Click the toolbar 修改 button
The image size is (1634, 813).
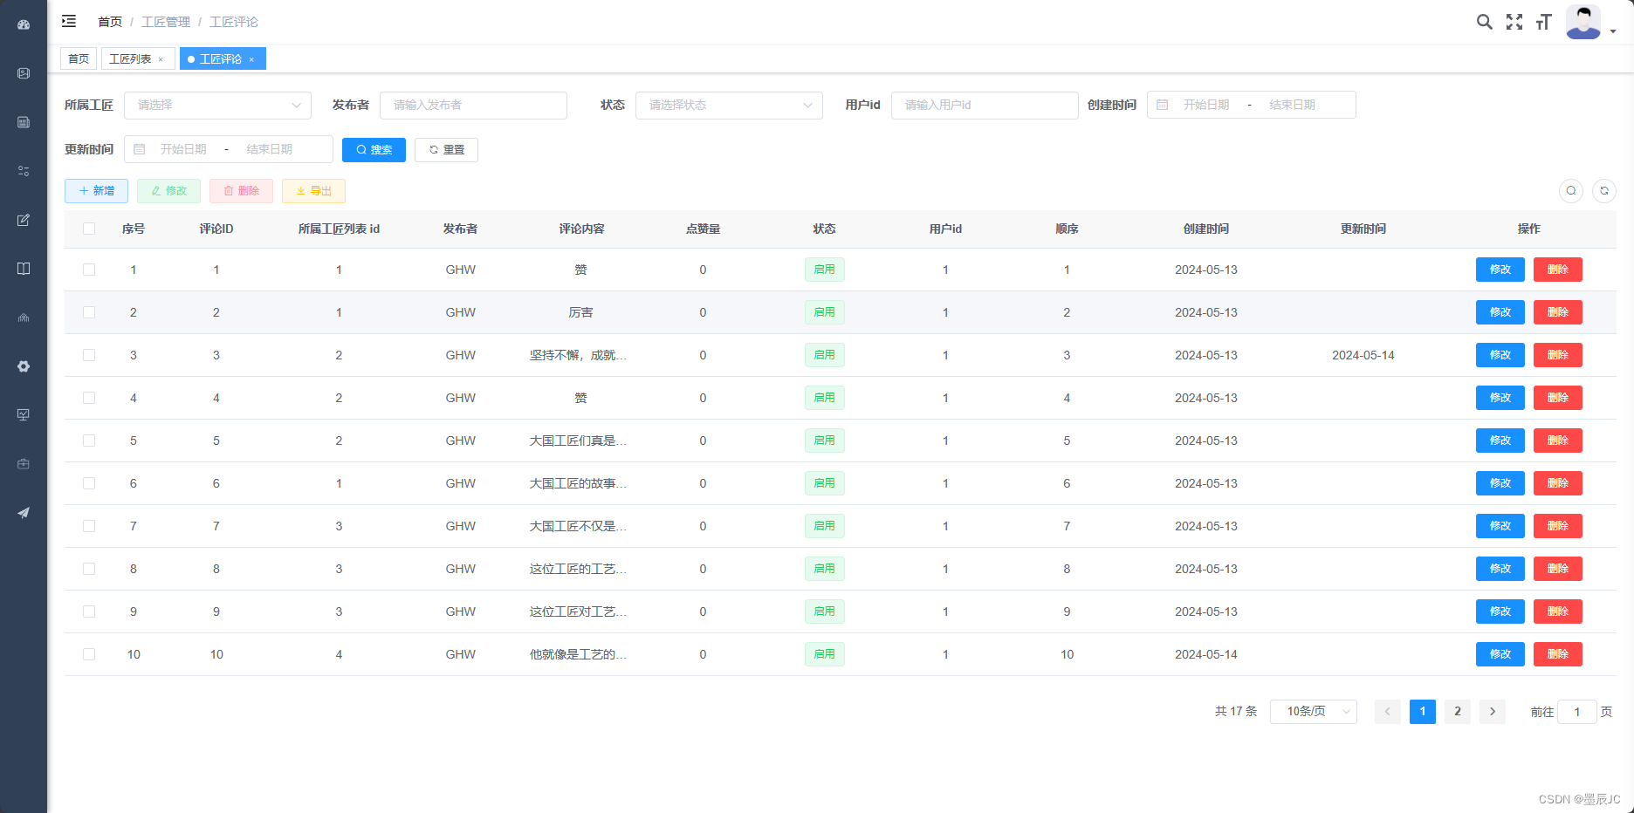(168, 191)
